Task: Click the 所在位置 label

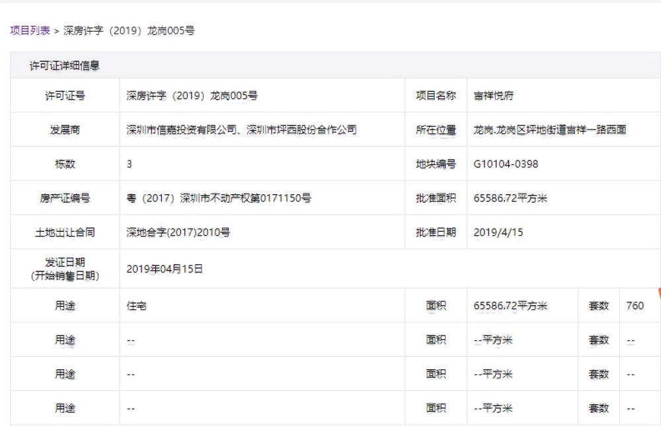Action: [436, 129]
